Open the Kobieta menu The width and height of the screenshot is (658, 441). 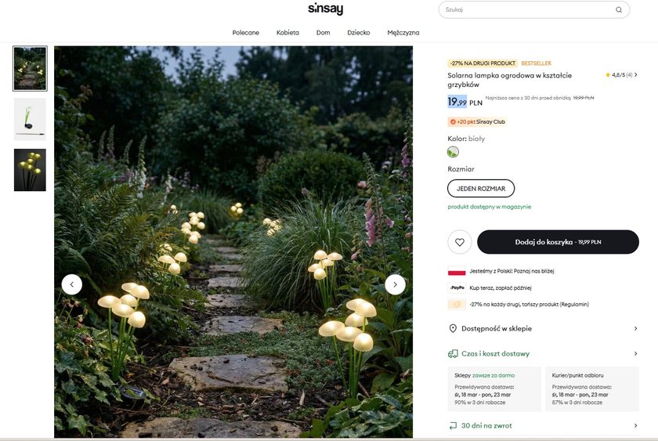287,33
